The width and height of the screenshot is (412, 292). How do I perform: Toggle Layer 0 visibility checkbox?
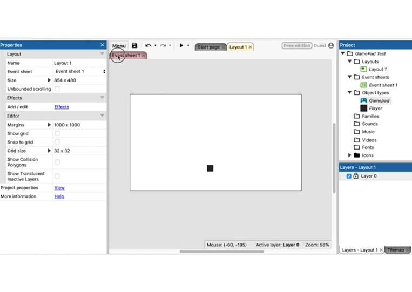point(349,176)
